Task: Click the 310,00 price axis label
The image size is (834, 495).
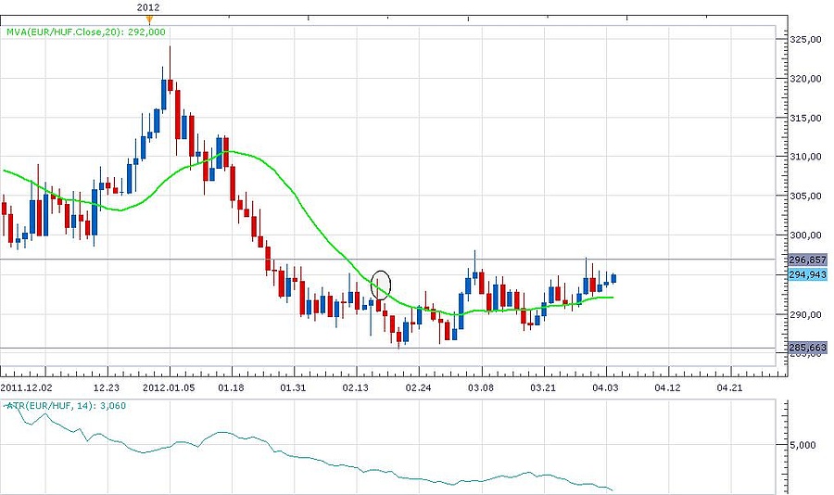Action: pos(806,157)
